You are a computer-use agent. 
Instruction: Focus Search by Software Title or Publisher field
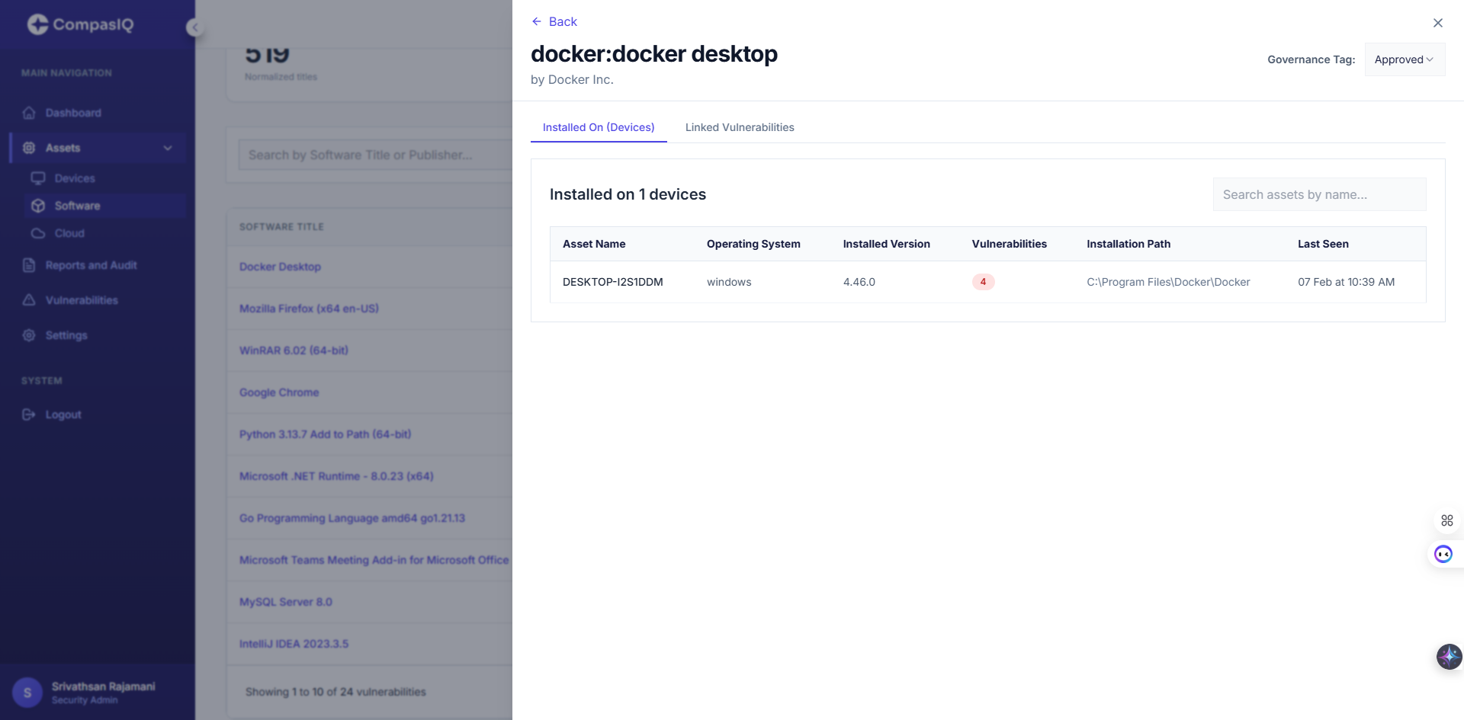(x=375, y=155)
